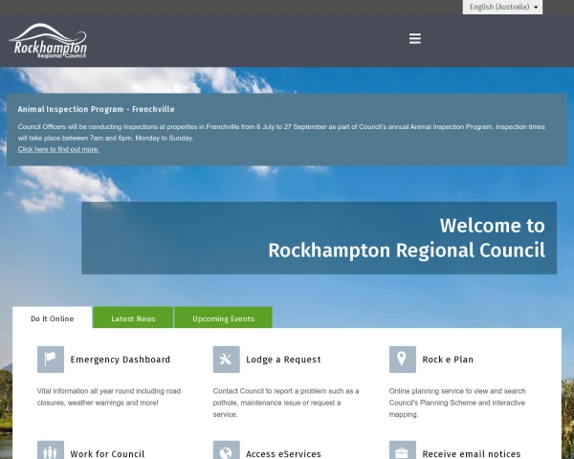
Task: Open the hamburger navigation menu
Action: tap(415, 38)
